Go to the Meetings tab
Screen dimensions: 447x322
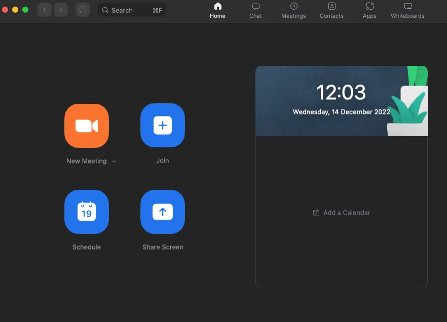coord(293,11)
